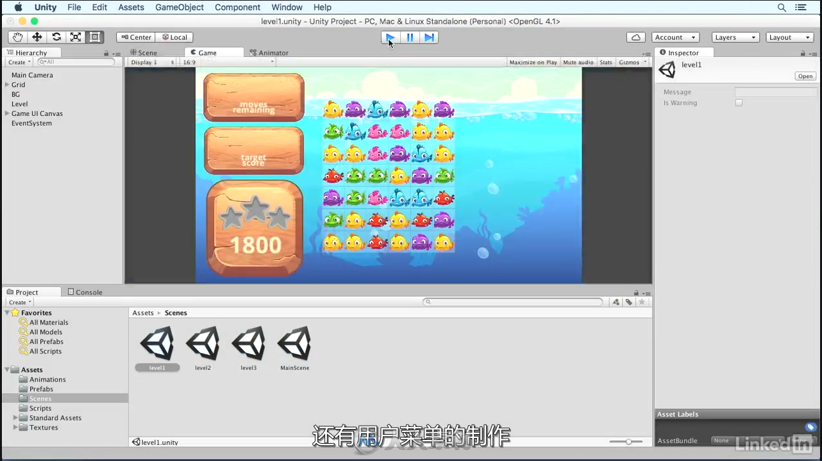Open the Animations folder

pos(47,380)
